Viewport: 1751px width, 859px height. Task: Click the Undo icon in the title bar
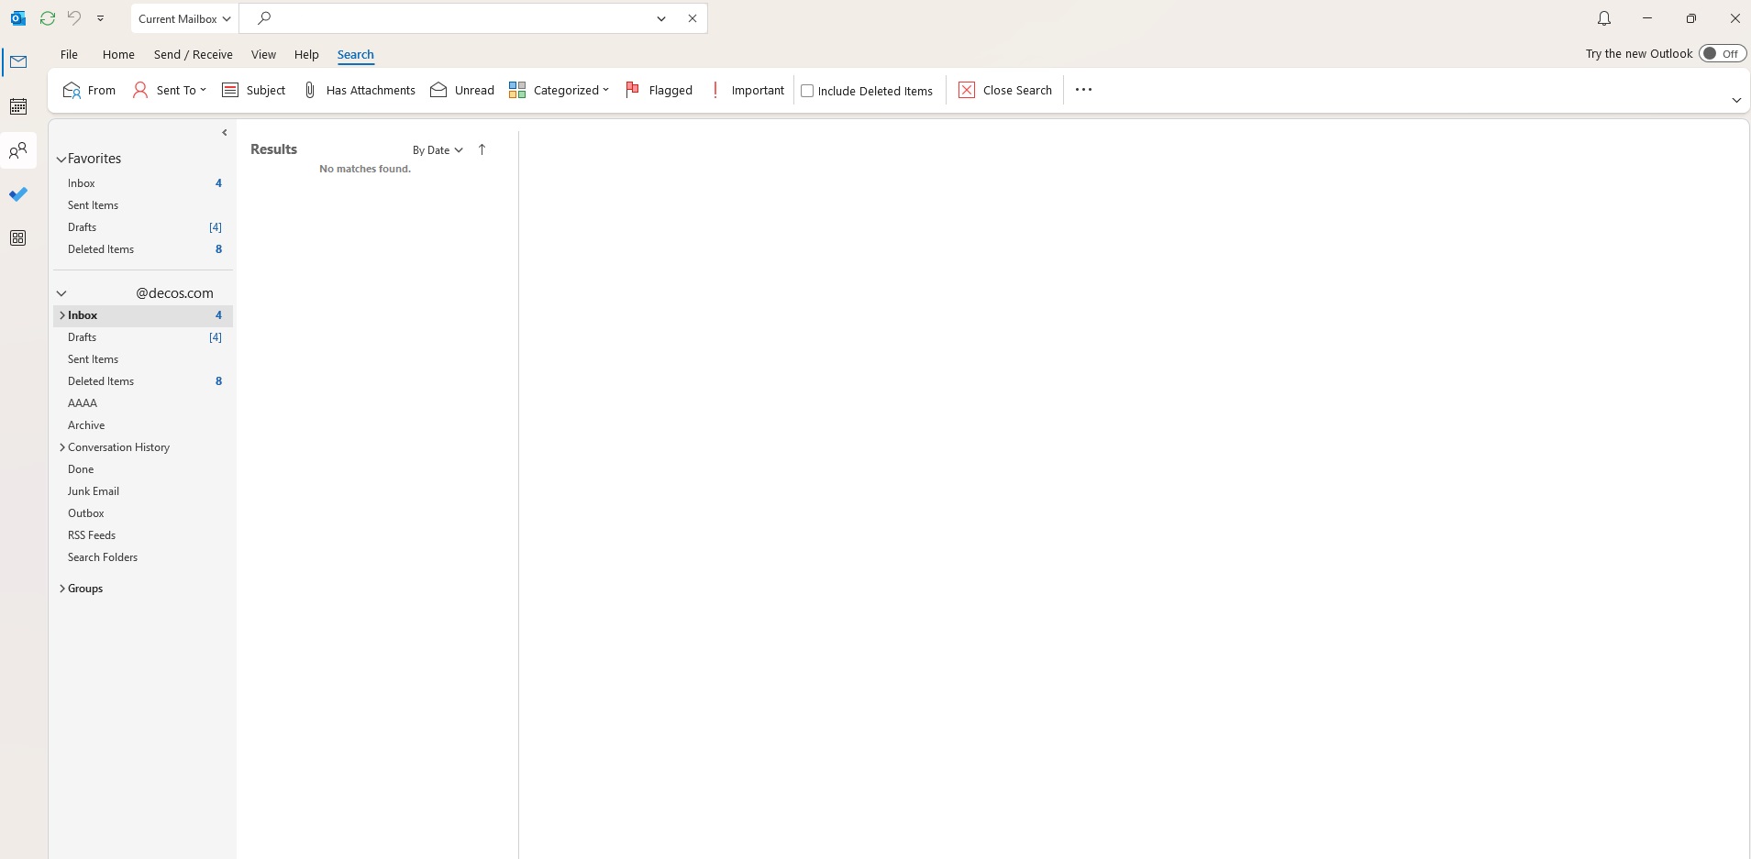[74, 18]
